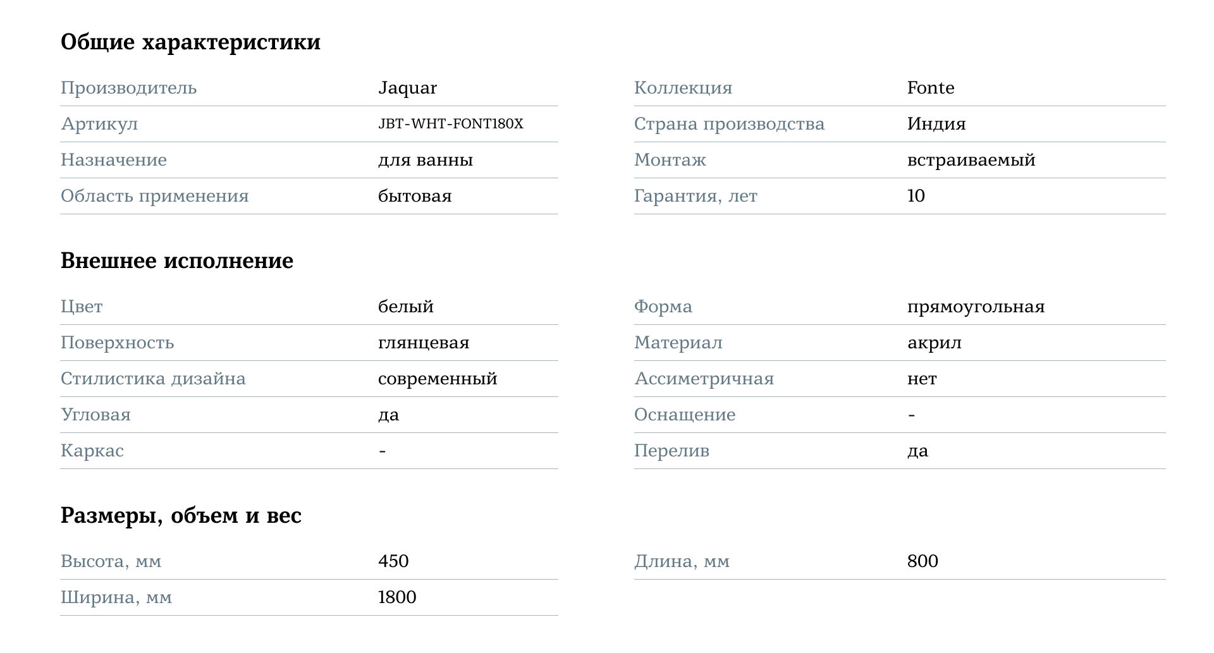Click the глянцевая surface value
This screenshot has height=653, width=1214.
coord(424,343)
